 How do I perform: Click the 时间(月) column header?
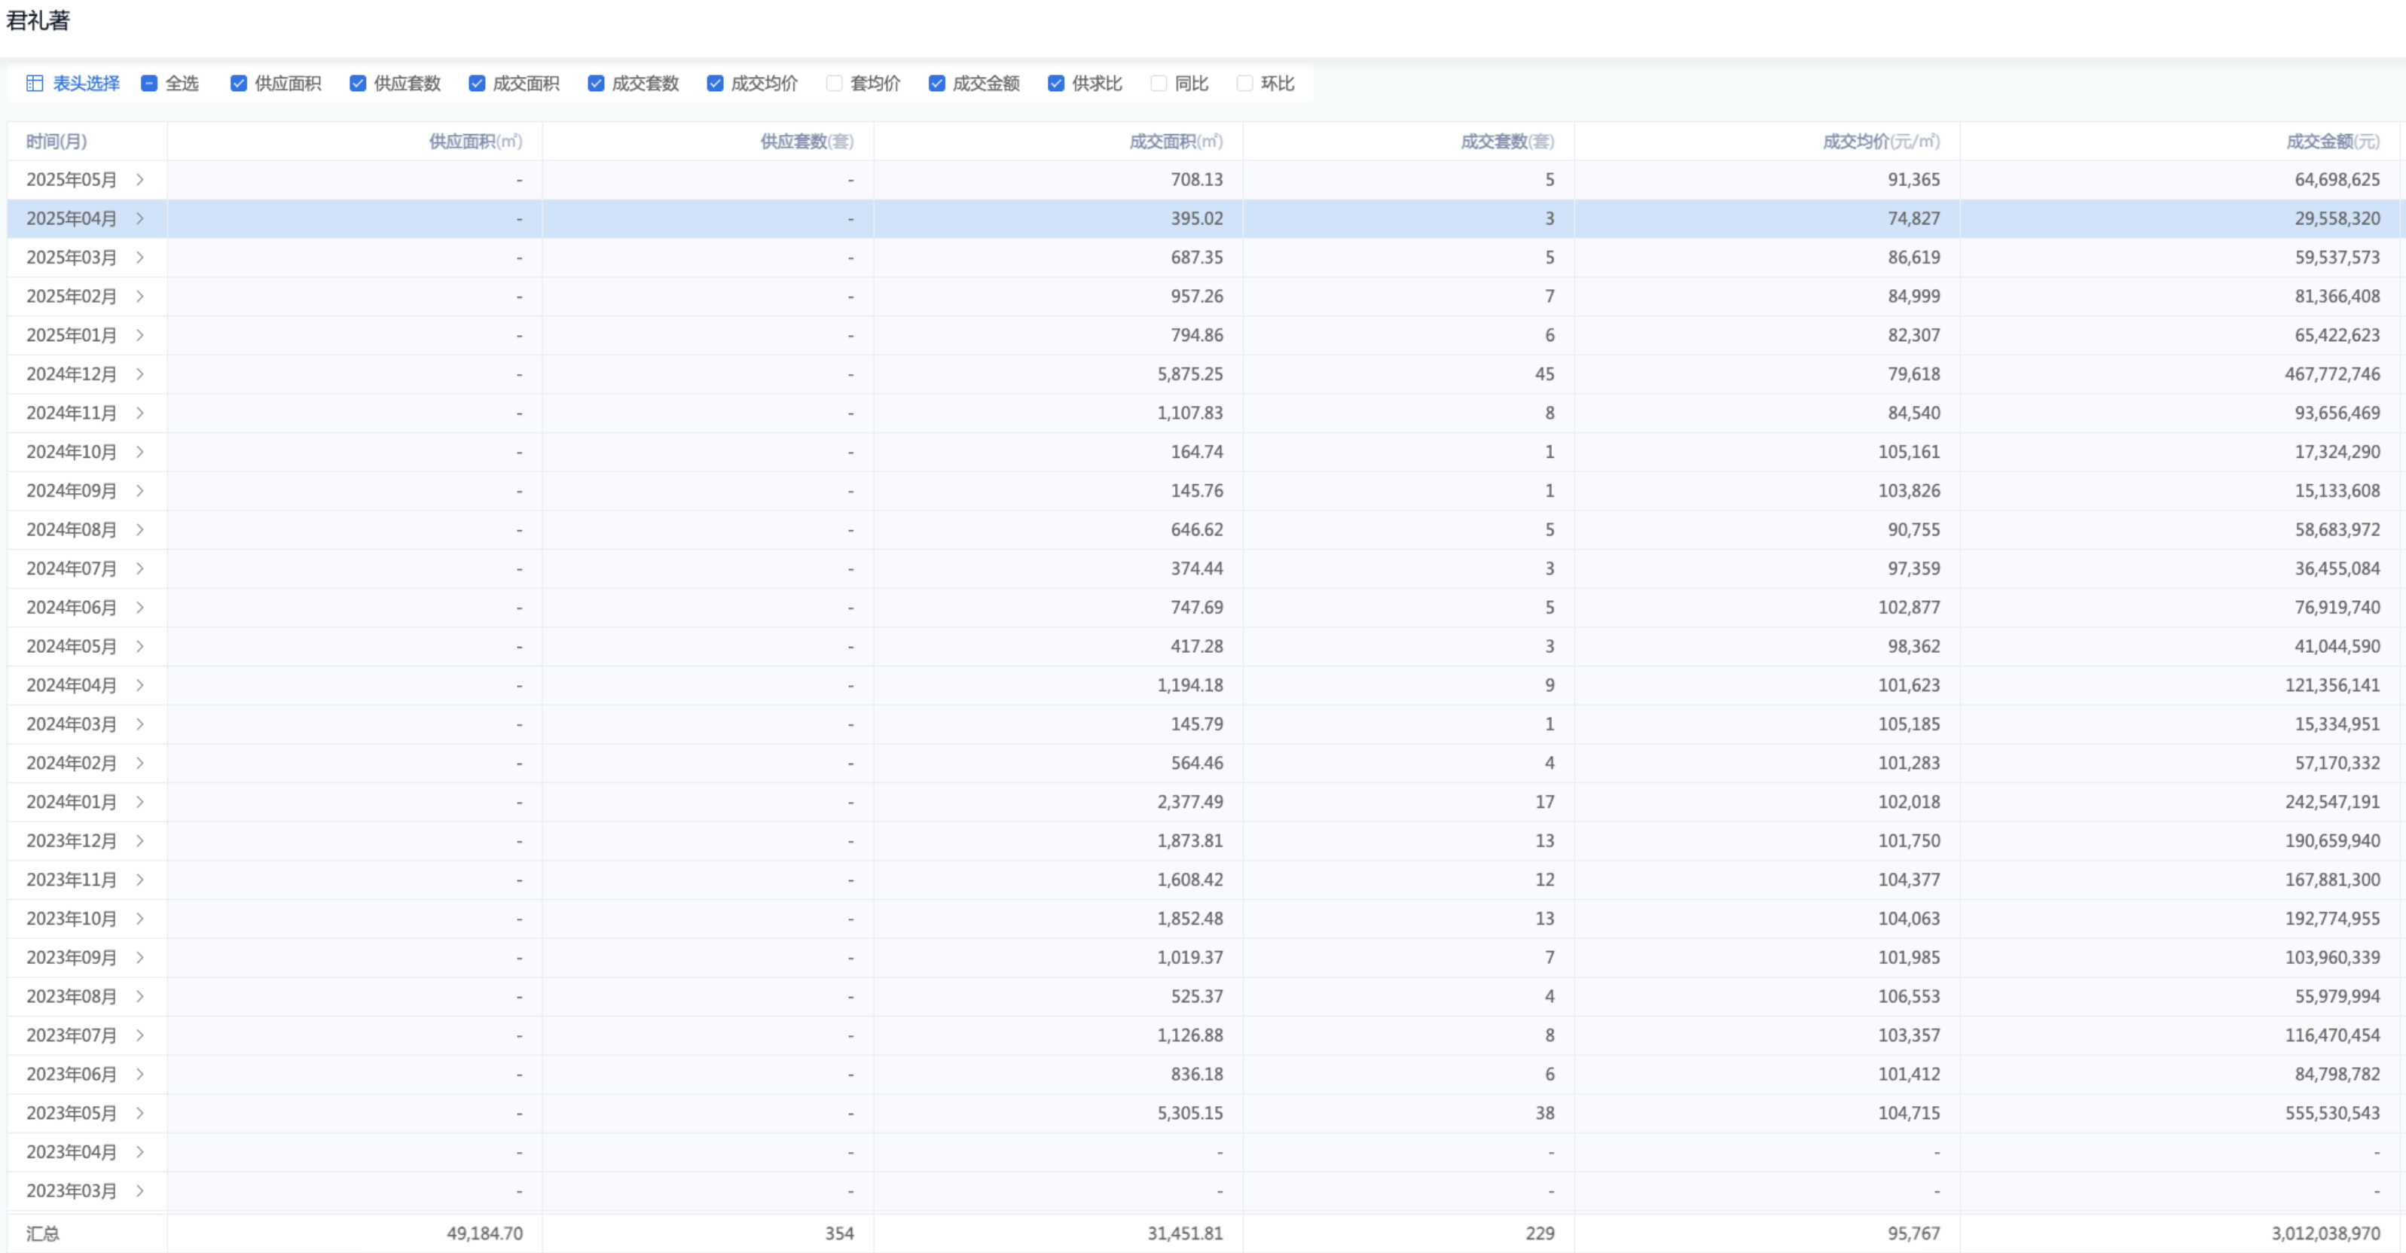[56, 141]
